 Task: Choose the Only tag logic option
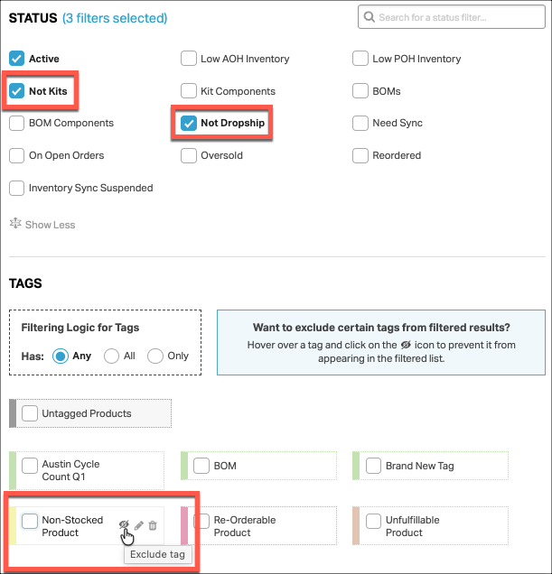coord(155,356)
